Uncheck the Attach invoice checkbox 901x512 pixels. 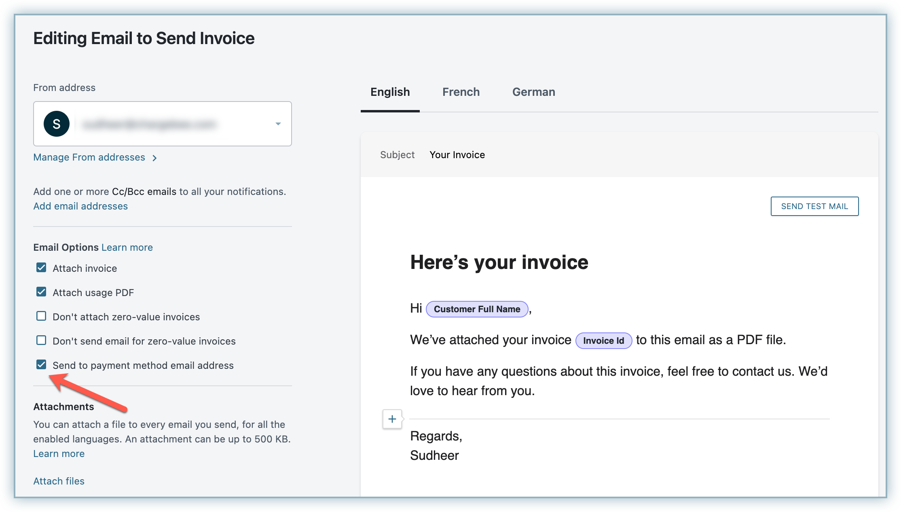[x=41, y=268]
